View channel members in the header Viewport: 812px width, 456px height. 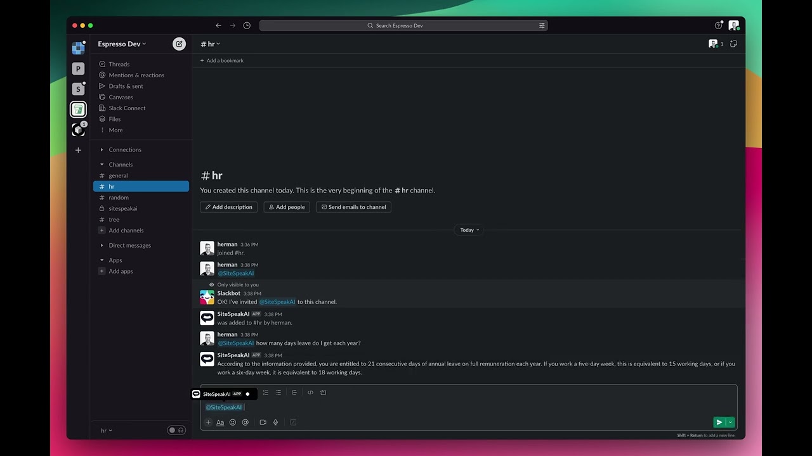click(716, 44)
